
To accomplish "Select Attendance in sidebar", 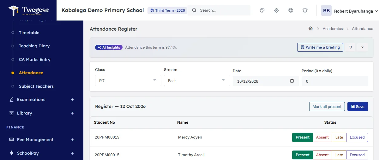I will [31, 73].
